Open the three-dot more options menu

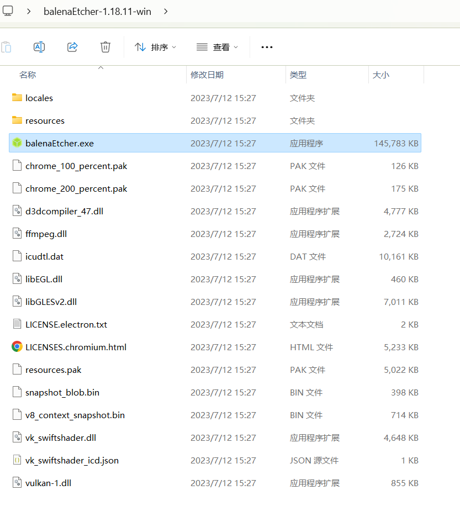point(267,48)
